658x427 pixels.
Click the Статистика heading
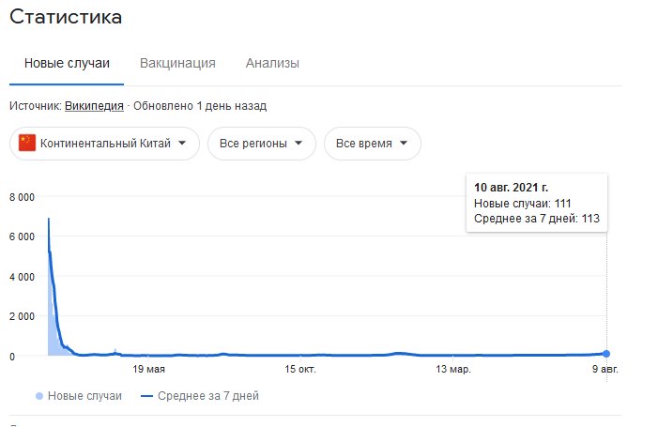(66, 17)
